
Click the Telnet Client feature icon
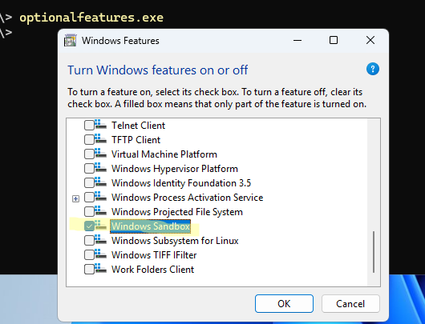[x=100, y=124]
